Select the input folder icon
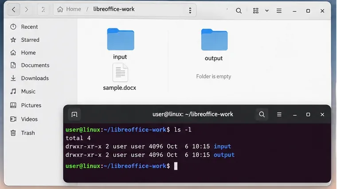Image resolution: width=337 pixels, height=189 pixels. coord(121,39)
